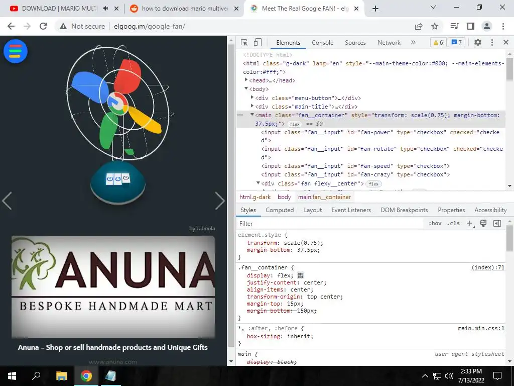The height and width of the screenshot is (386, 514).
Task: Open DevTools settings gear
Action: [478, 42]
